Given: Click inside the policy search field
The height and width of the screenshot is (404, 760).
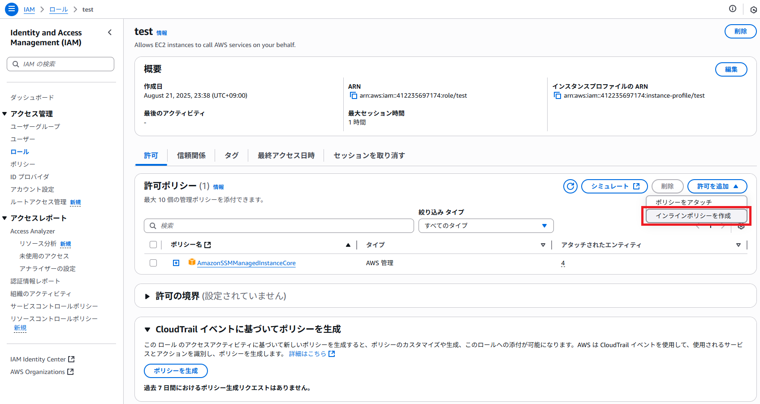Looking at the screenshot, I should point(278,226).
